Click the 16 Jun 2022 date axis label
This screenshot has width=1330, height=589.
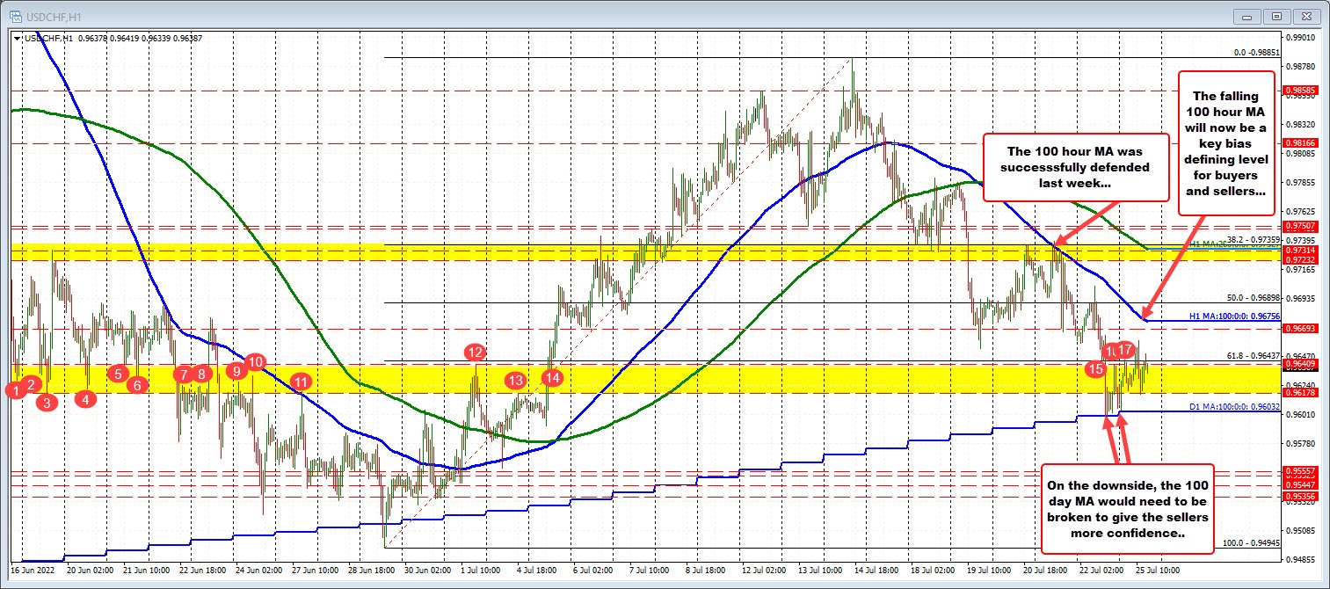(32, 570)
